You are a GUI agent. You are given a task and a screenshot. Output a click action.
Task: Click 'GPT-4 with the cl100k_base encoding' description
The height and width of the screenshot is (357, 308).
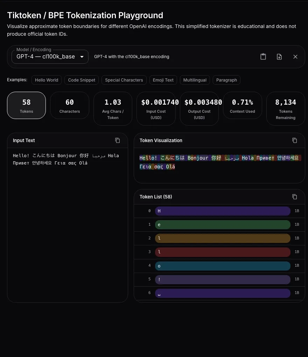(132, 57)
